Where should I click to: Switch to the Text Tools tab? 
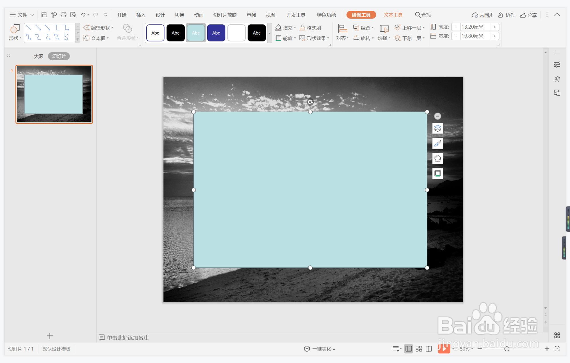(393, 15)
